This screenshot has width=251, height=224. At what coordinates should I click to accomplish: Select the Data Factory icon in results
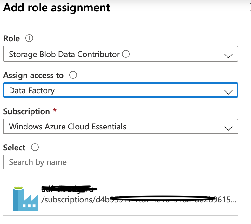tap(25, 199)
